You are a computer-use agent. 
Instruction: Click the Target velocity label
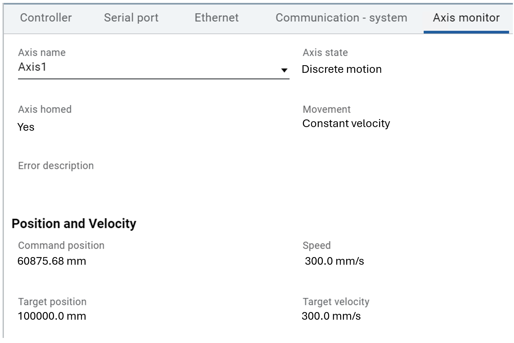pos(336,301)
